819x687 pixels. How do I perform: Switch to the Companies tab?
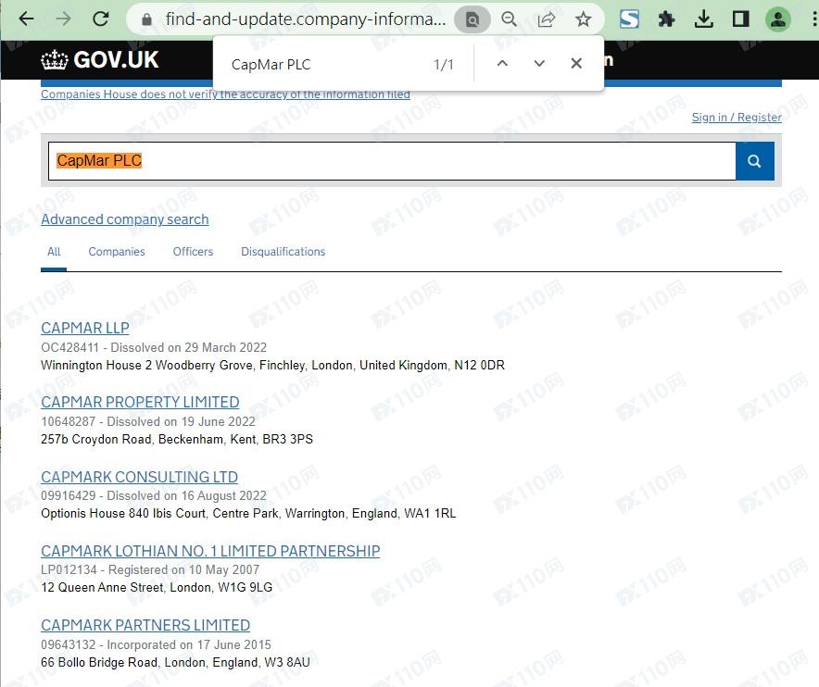(x=117, y=252)
